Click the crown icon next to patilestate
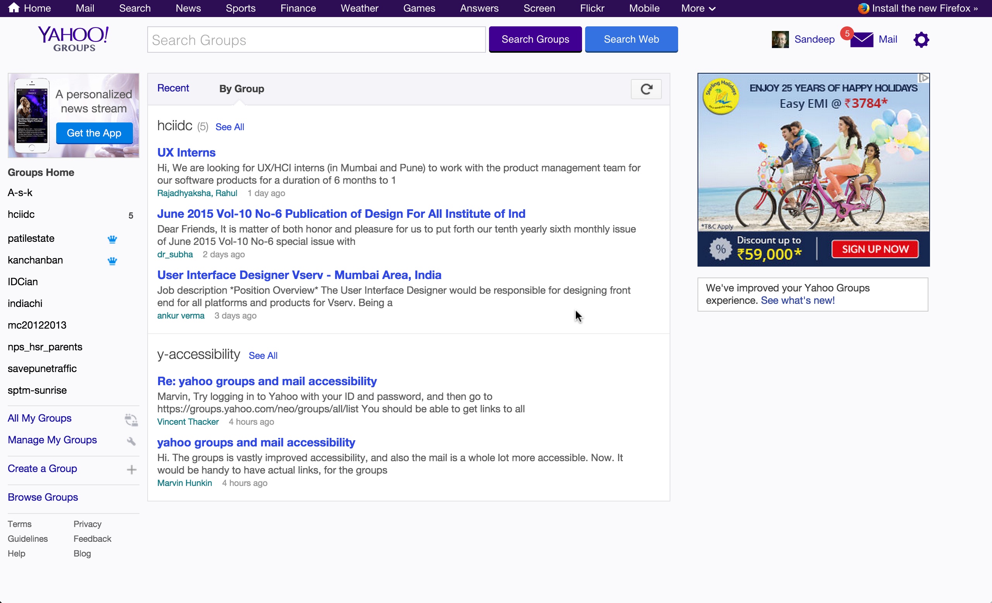 112,239
